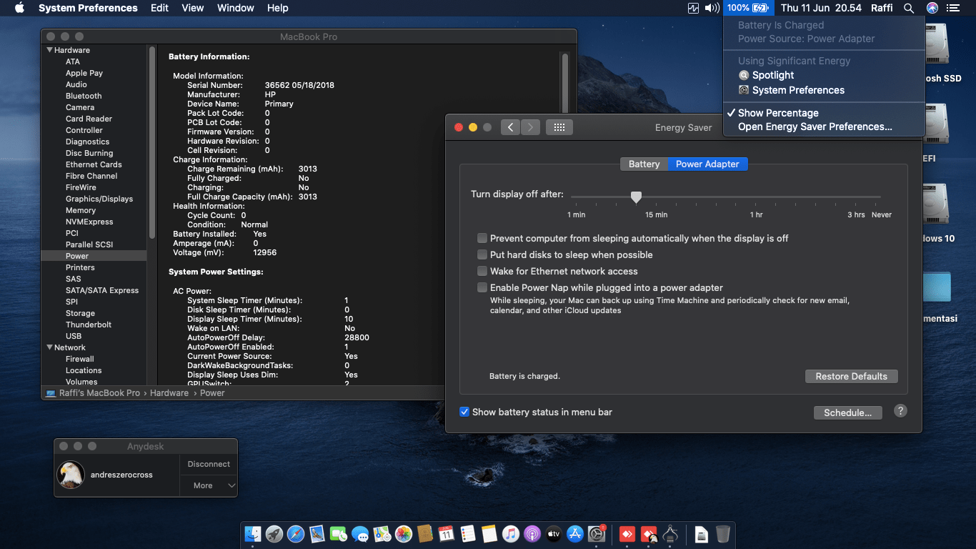This screenshot has height=549, width=976.
Task: Open Music app in dock
Action: coord(511,534)
